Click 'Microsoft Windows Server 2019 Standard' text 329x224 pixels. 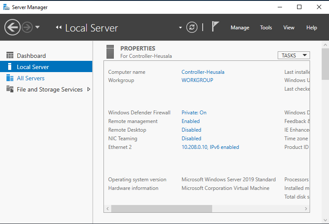[229, 180]
